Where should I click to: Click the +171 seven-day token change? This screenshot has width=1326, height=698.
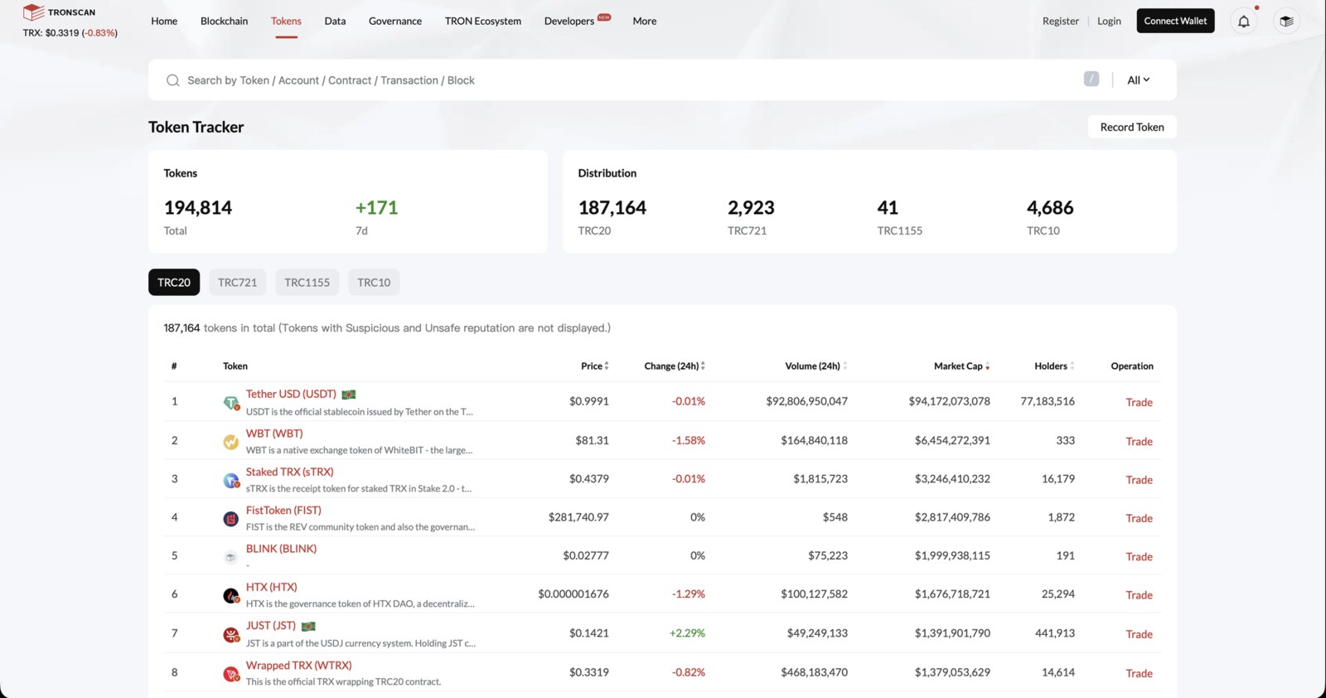point(376,207)
